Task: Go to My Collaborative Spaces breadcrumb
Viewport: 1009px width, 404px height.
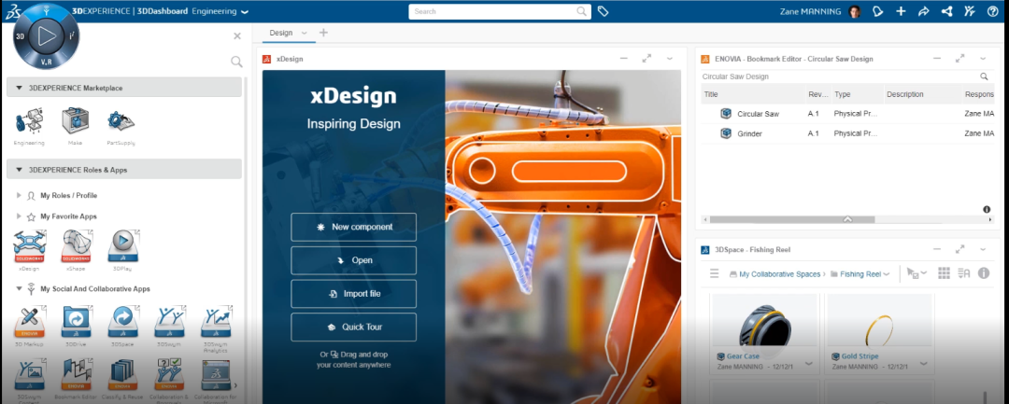Action: [x=779, y=274]
